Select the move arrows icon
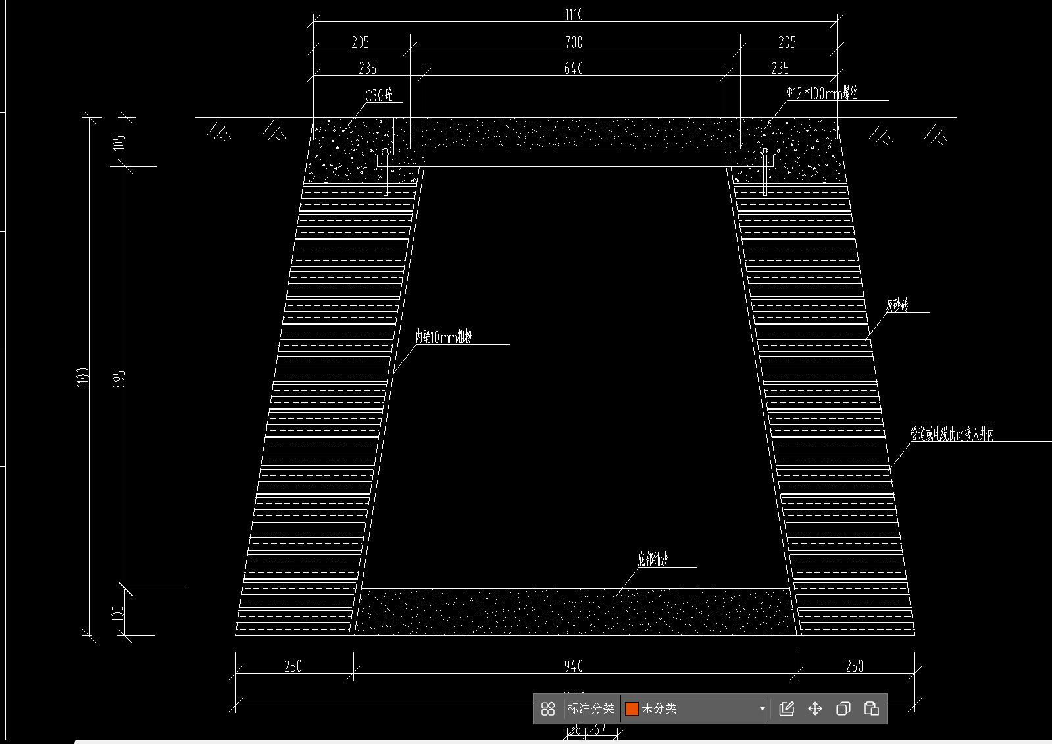 815,708
